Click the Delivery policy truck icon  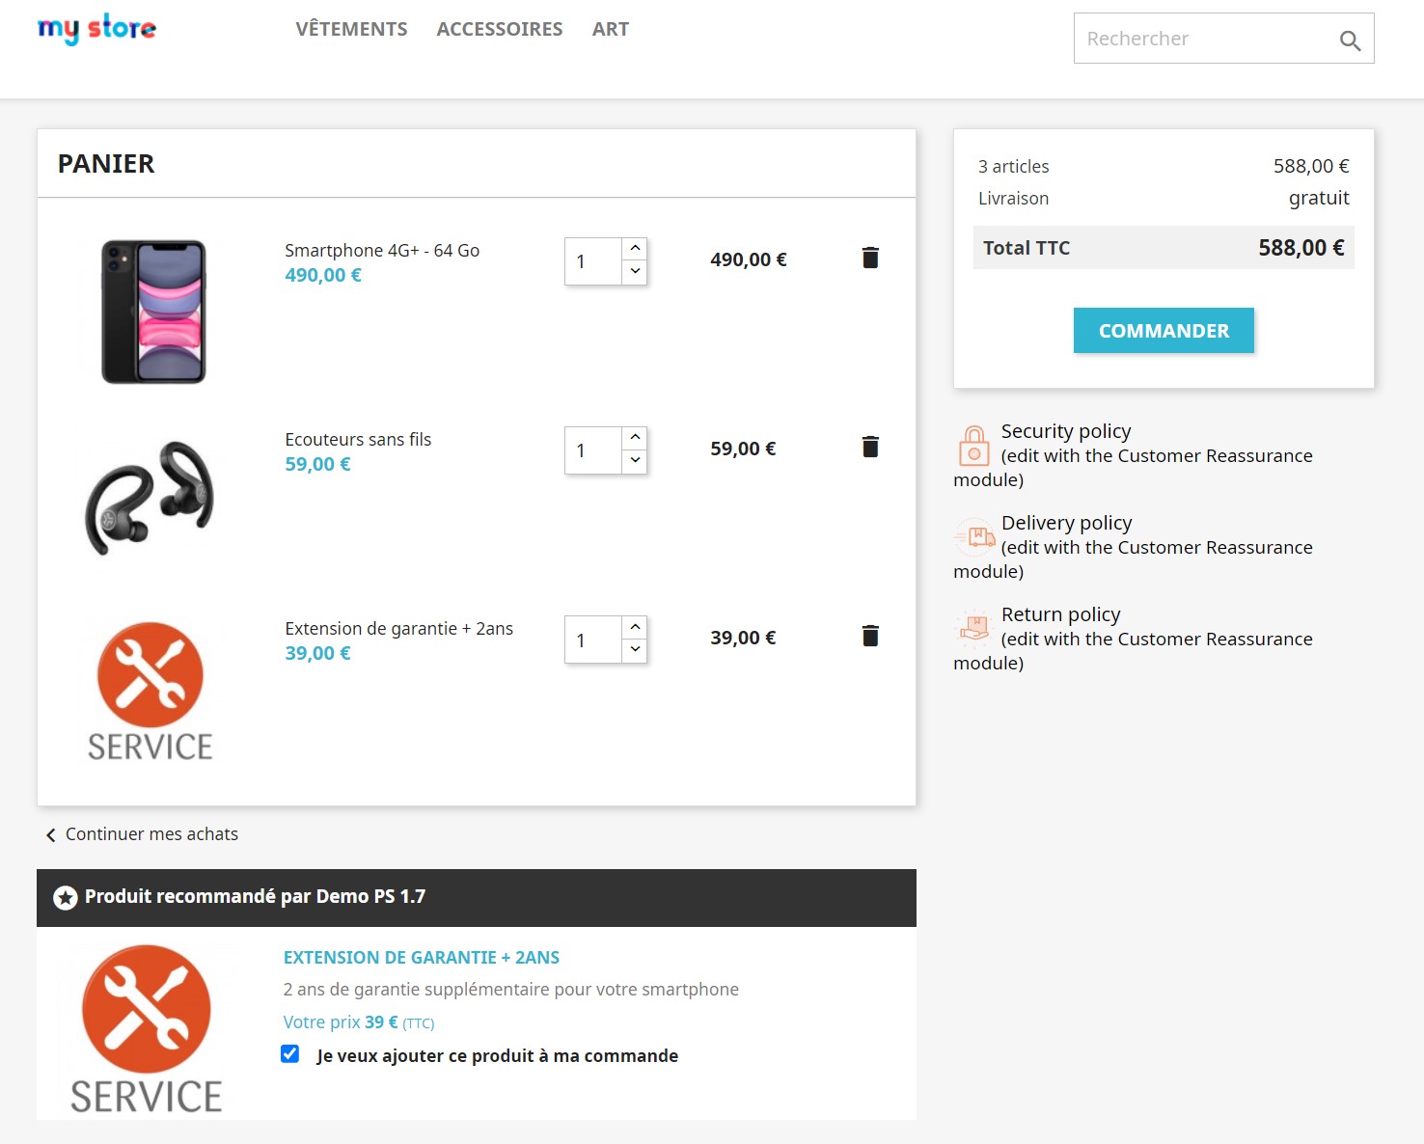click(975, 536)
